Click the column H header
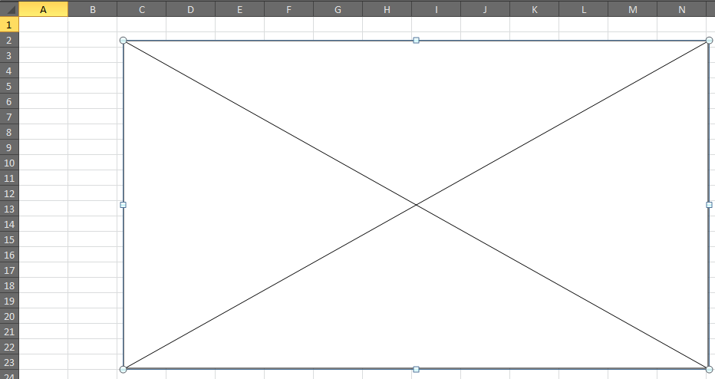715x379 pixels. coord(387,9)
